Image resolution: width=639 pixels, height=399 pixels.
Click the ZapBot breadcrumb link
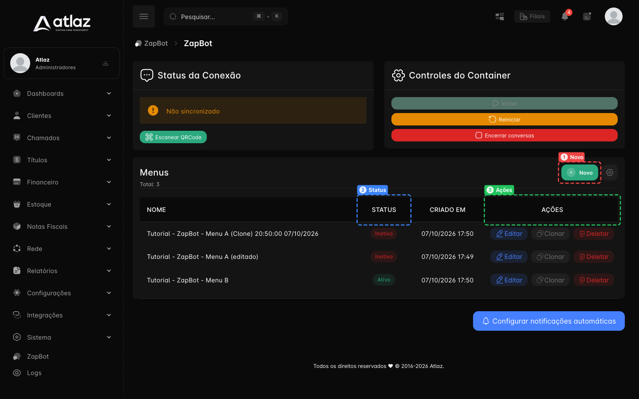tap(151, 43)
